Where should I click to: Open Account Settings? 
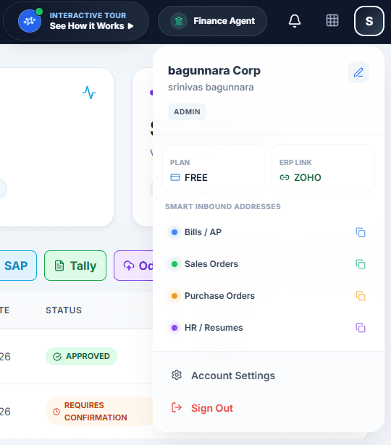point(269,376)
